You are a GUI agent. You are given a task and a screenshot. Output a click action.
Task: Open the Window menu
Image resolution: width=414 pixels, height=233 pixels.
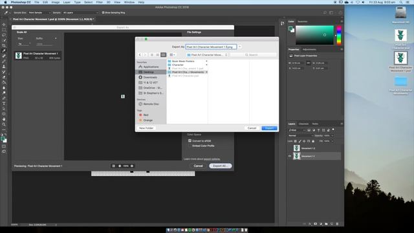(129, 2)
